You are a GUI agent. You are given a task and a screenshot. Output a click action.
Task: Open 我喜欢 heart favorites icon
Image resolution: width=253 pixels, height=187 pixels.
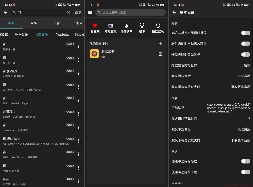[95, 26]
